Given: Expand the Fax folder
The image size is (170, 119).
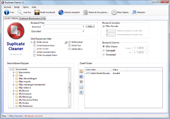Looking at the screenshot, I should 14,75.
